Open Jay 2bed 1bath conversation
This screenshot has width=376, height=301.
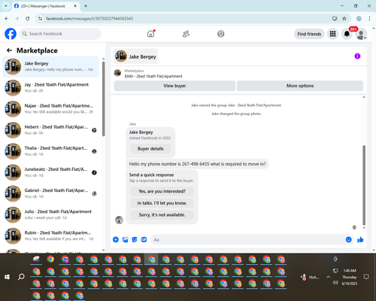pos(50,88)
